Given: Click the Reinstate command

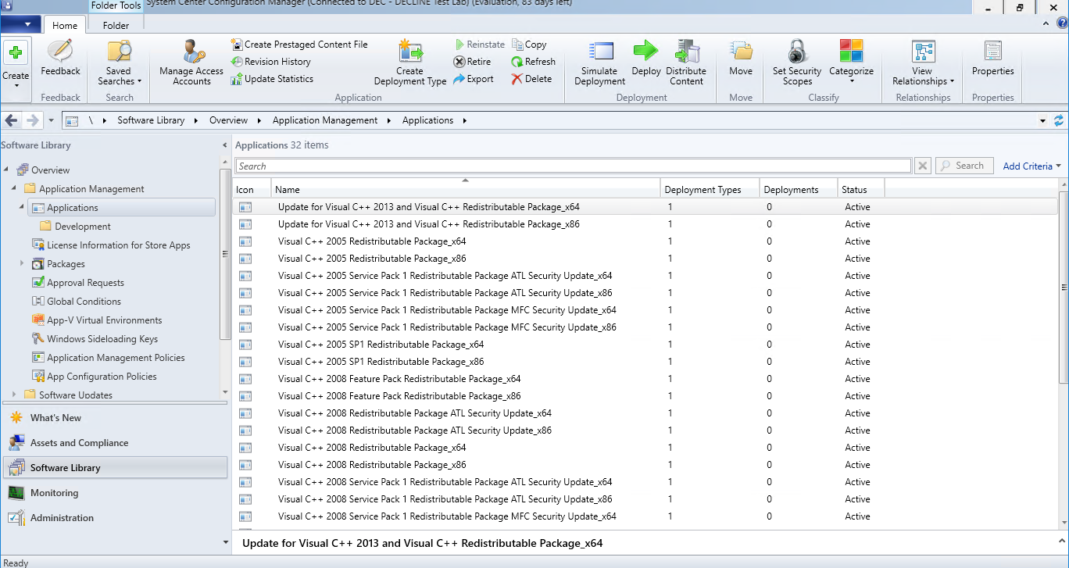Looking at the screenshot, I should tap(478, 45).
